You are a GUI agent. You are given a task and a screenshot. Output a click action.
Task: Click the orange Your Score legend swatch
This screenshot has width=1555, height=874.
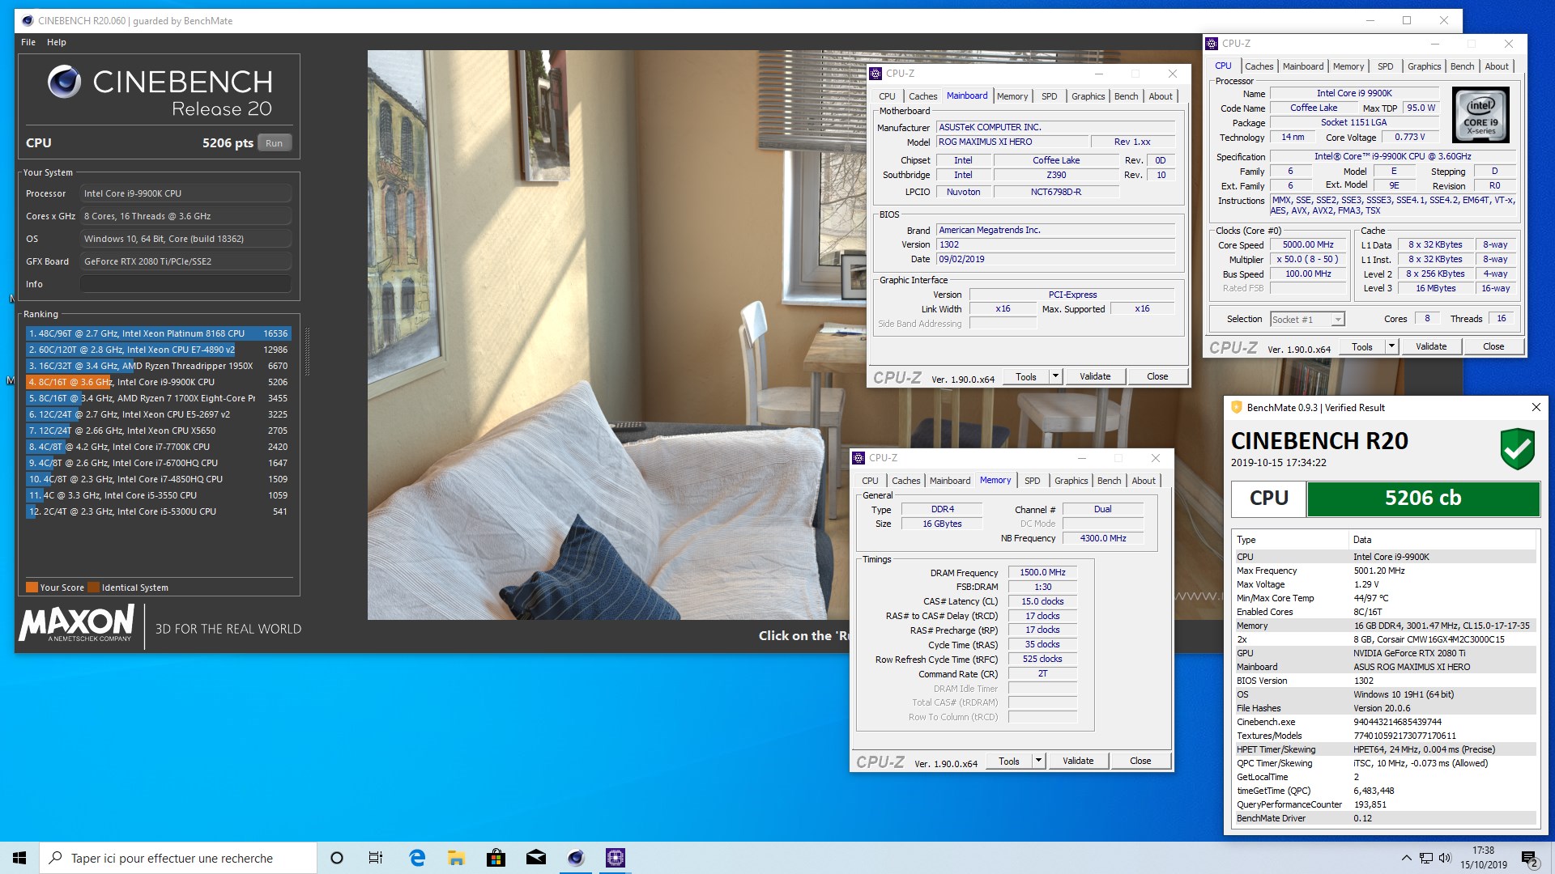(32, 588)
